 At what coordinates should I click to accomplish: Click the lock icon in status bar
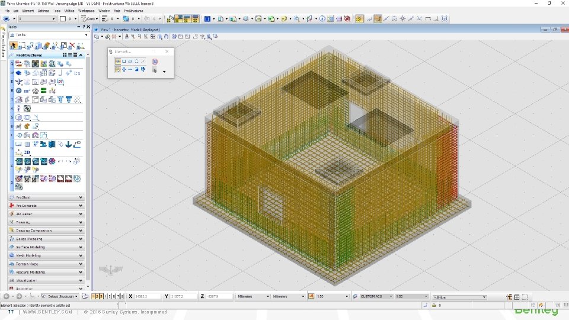click(434, 305)
